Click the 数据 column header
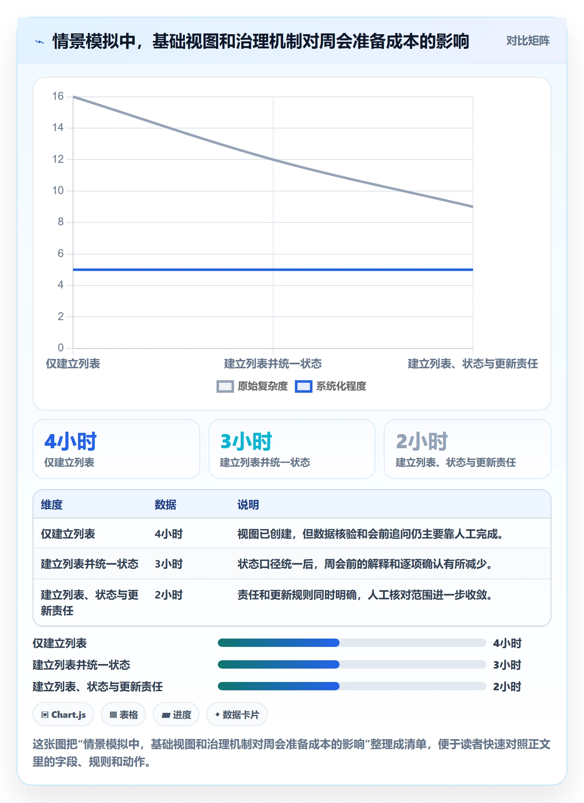This screenshot has width=584, height=803. (166, 505)
